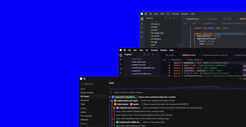Open File menu in back window
The height and width of the screenshot is (127, 246).
click(x=151, y=14)
